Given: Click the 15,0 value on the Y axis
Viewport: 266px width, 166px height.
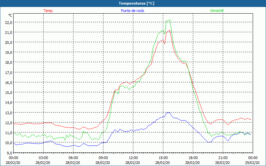Looking at the screenshot, I should [9, 93].
